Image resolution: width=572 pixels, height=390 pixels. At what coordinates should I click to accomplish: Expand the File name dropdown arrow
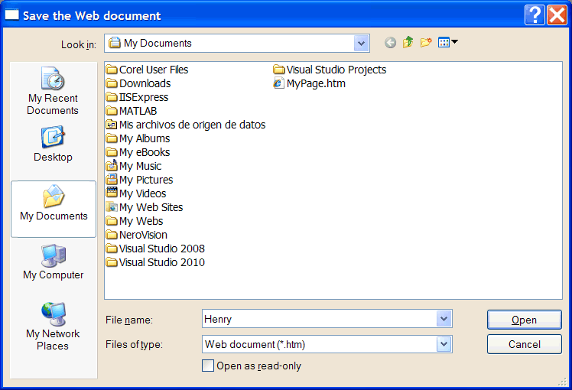point(444,319)
